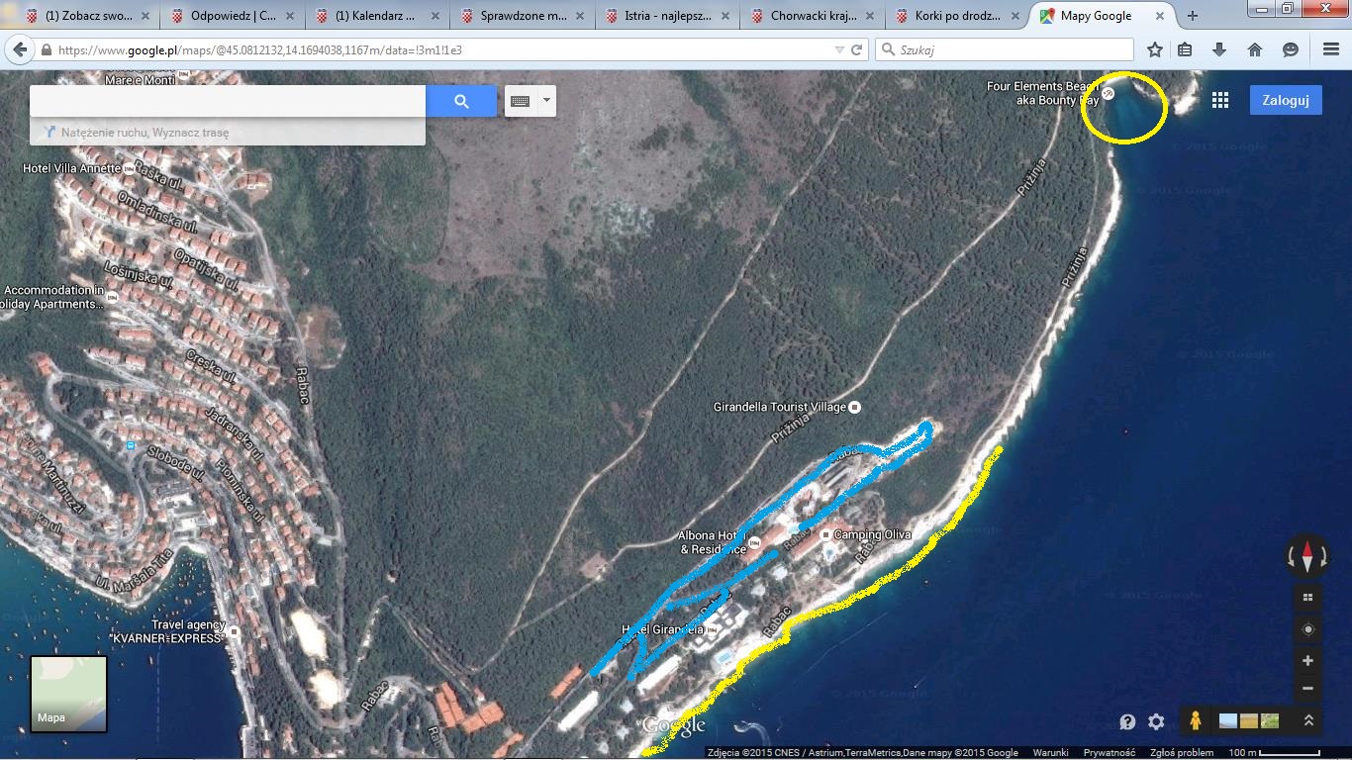Image resolution: width=1352 pixels, height=760 pixels.
Task: Open the input tools dropdown arrow
Action: pyautogui.click(x=546, y=101)
